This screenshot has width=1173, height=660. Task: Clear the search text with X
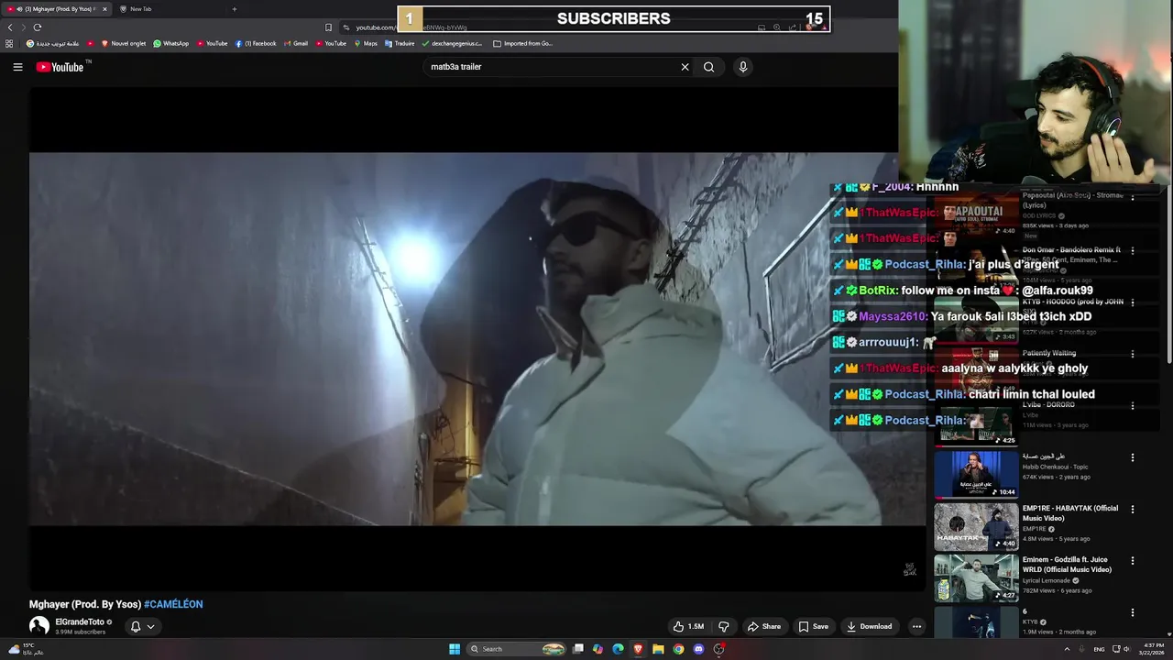click(x=685, y=67)
